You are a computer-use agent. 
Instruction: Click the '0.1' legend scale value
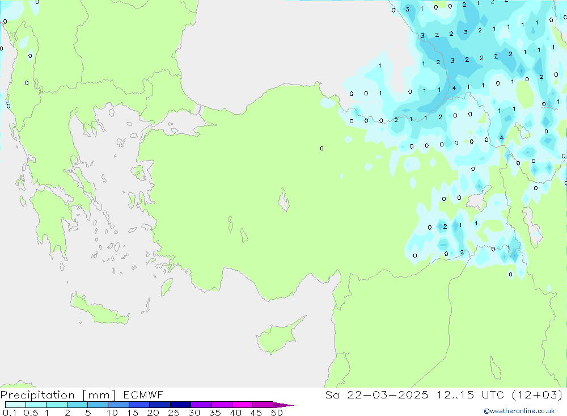point(10,413)
